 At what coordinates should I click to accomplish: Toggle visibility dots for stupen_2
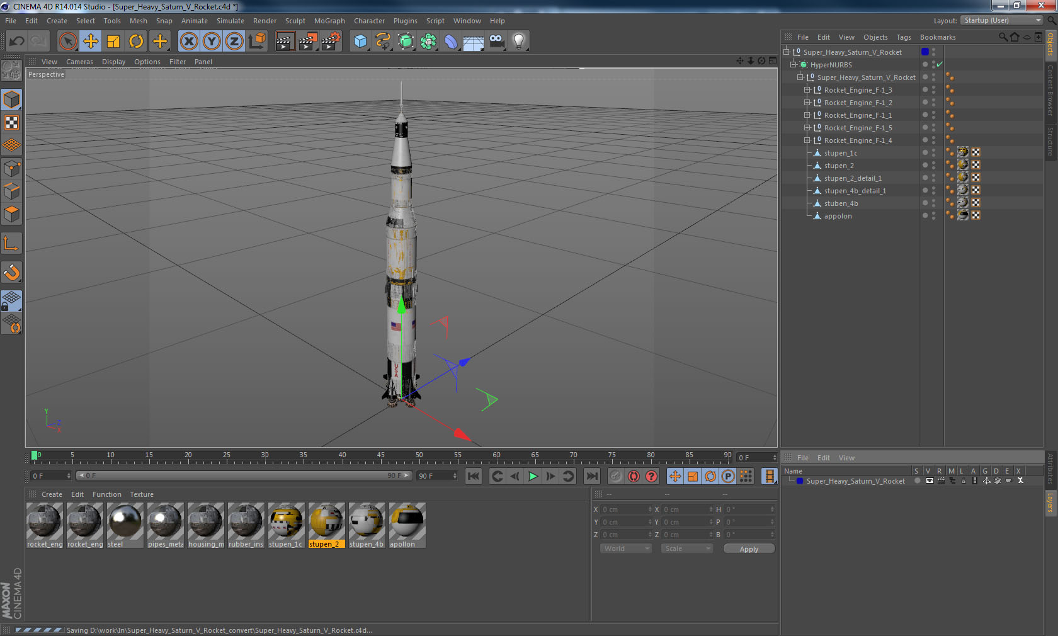(933, 166)
